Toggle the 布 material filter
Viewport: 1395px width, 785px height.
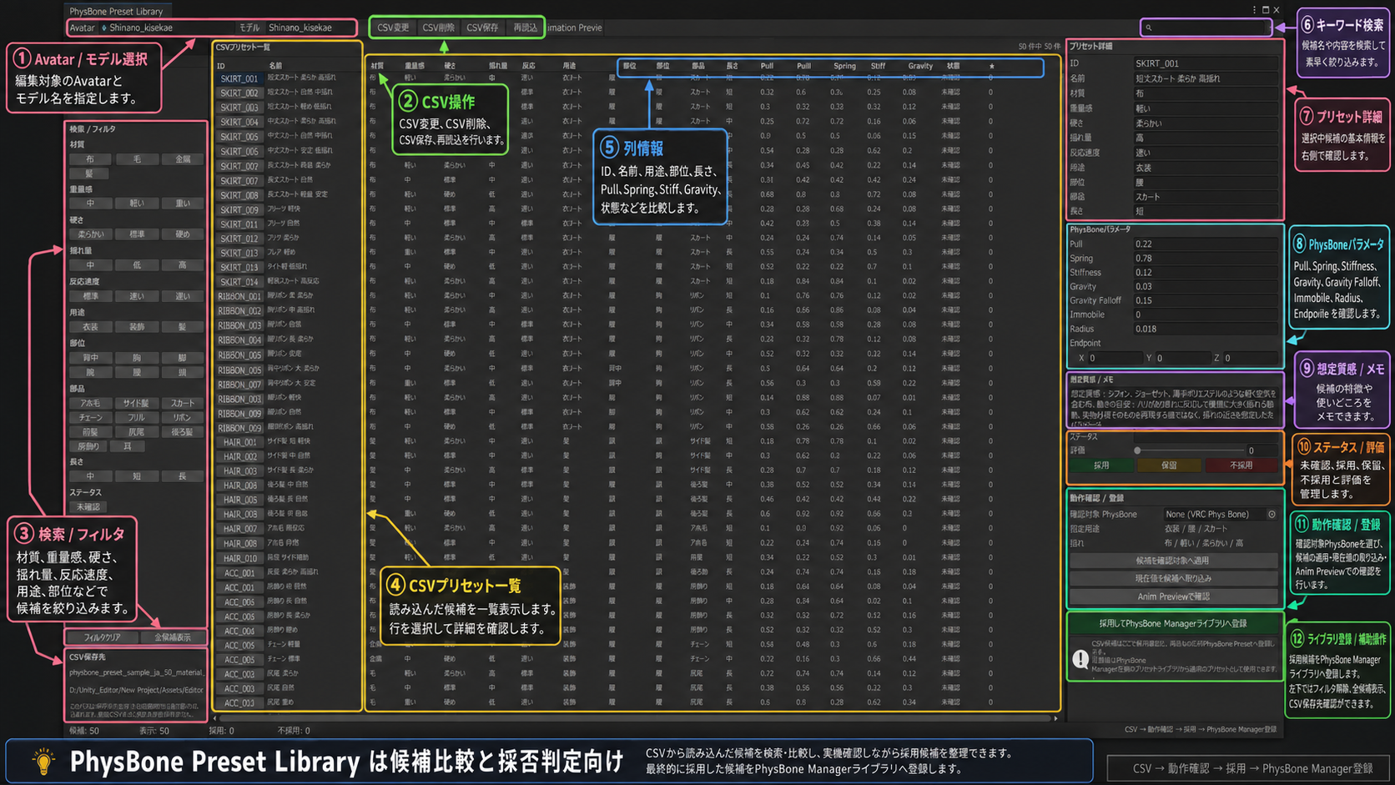pos(90,159)
